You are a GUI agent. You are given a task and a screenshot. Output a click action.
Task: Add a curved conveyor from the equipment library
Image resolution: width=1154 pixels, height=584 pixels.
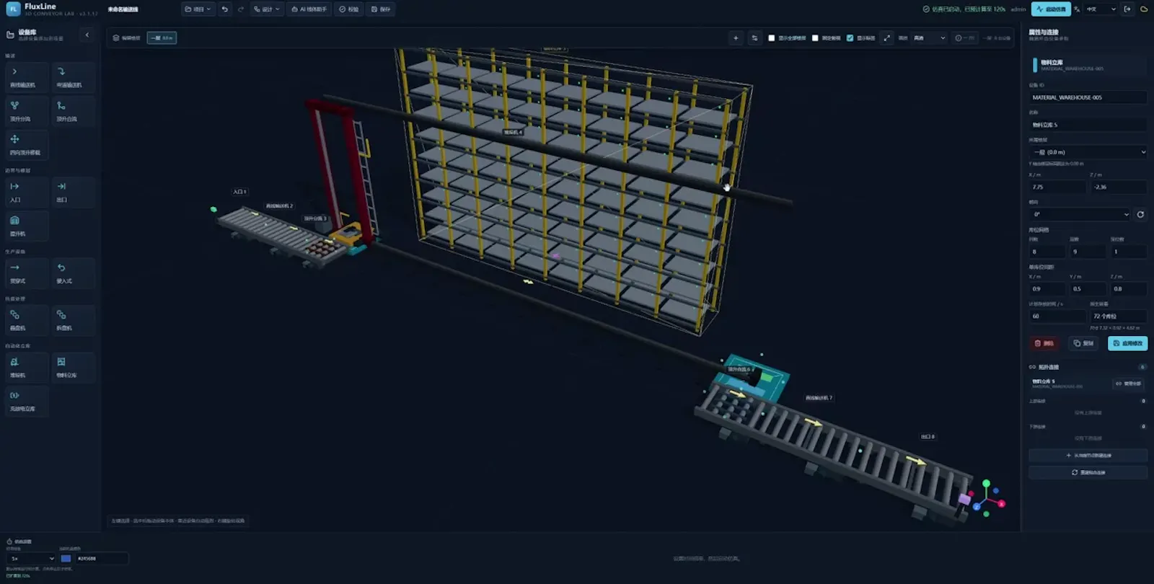[74, 76]
